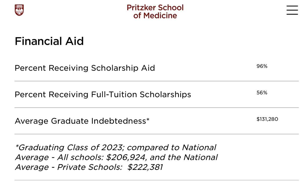Screen dimensions: 304x182
Task: Click the Financial Aid heading
Action: tap(49, 41)
